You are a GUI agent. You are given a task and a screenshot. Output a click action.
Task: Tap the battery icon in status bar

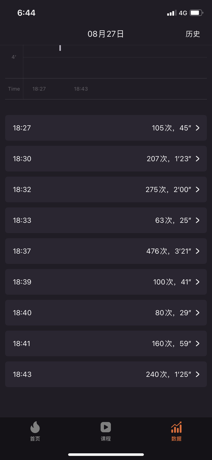[196, 13]
